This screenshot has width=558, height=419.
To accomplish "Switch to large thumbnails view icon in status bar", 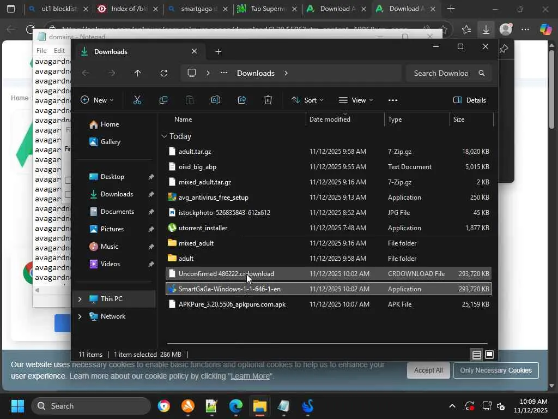I will click(x=489, y=355).
